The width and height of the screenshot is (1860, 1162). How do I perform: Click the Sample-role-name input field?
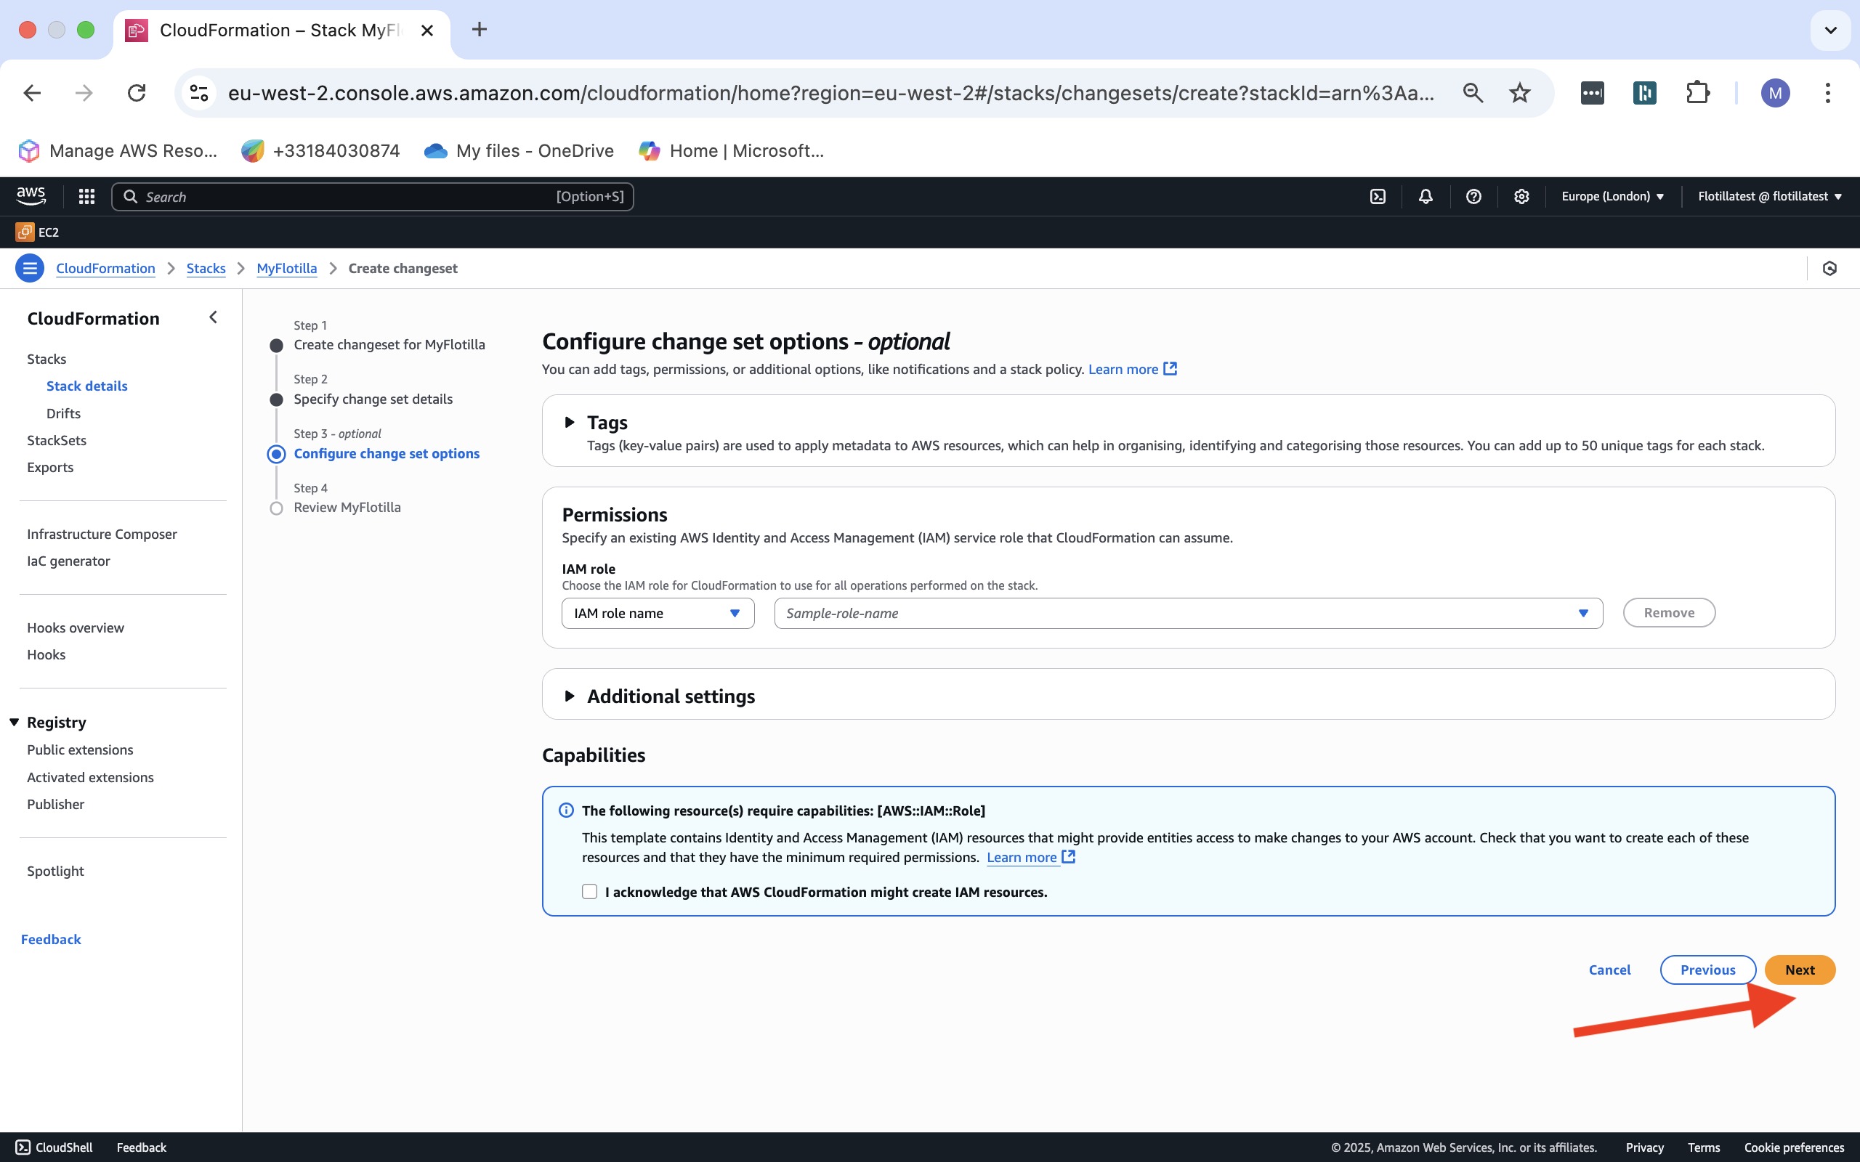pos(1176,613)
